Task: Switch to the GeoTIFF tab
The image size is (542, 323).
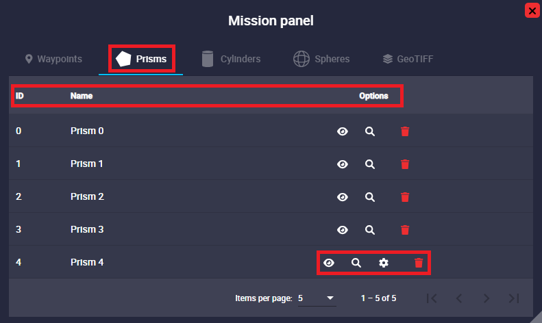Action: click(x=408, y=59)
